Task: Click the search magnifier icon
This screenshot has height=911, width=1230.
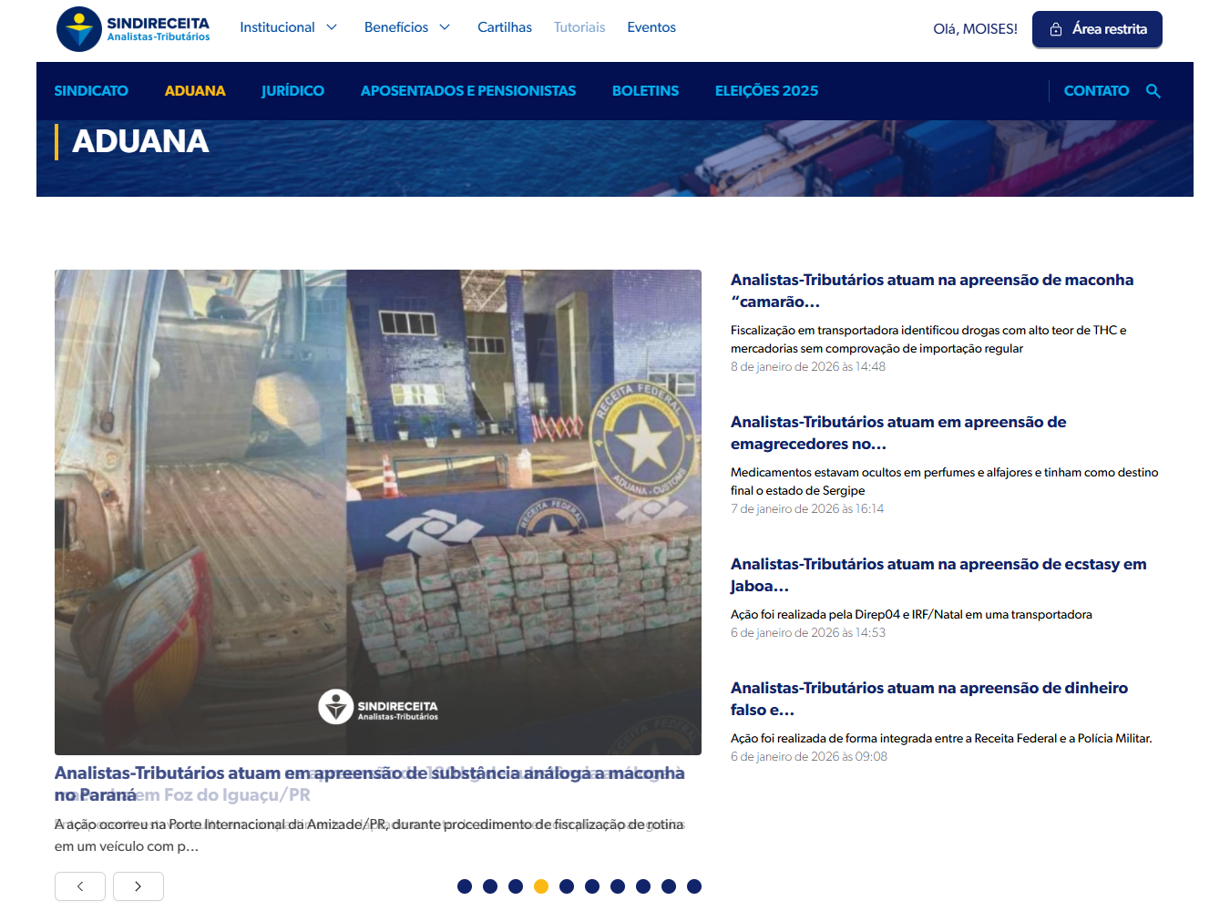Action: click(1153, 91)
